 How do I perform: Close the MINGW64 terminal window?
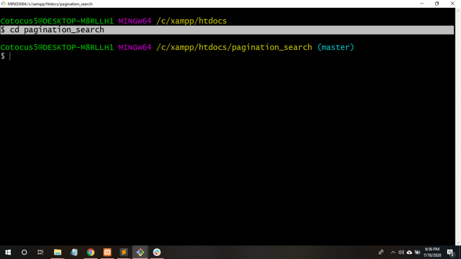tap(453, 4)
